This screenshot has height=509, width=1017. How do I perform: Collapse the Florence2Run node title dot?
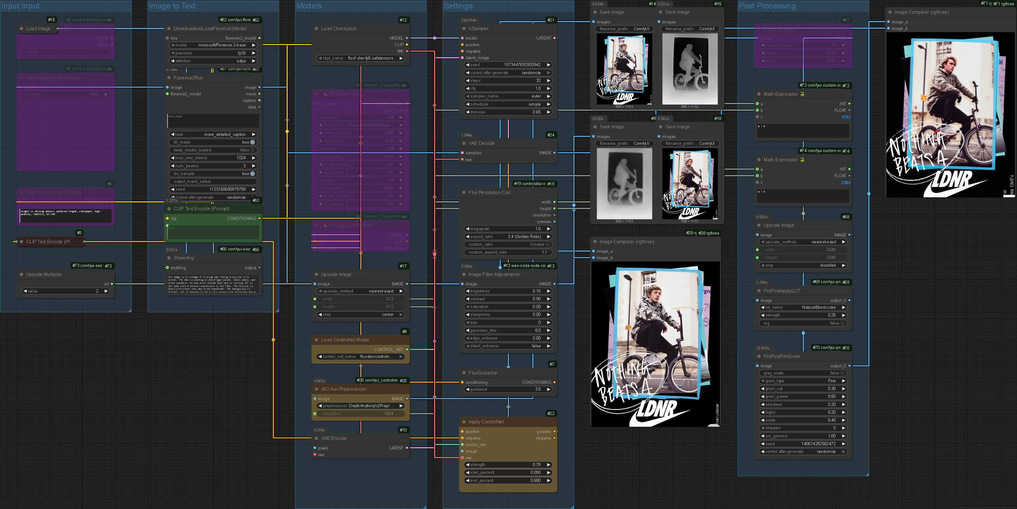[169, 78]
